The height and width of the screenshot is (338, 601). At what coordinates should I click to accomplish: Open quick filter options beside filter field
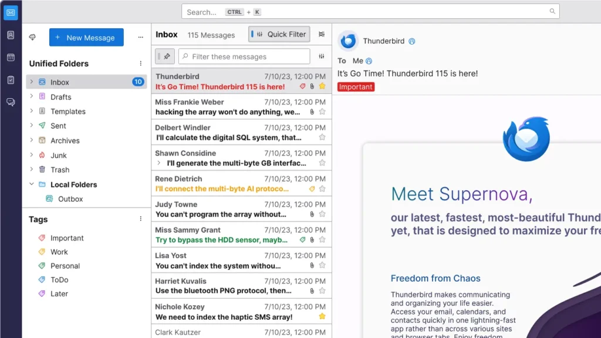(322, 56)
